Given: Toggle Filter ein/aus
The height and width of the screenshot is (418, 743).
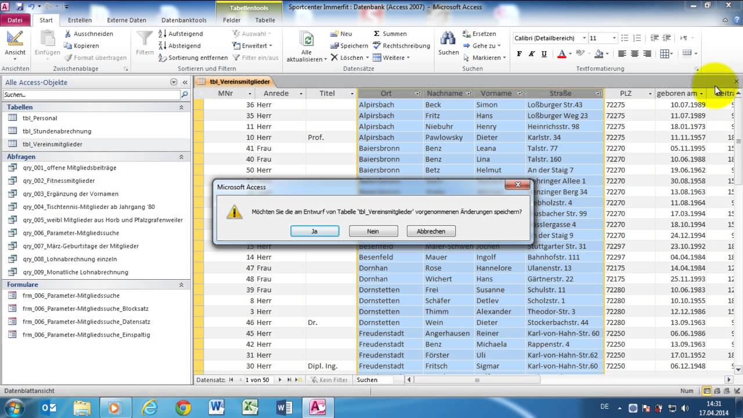Looking at the screenshot, I should (x=255, y=57).
